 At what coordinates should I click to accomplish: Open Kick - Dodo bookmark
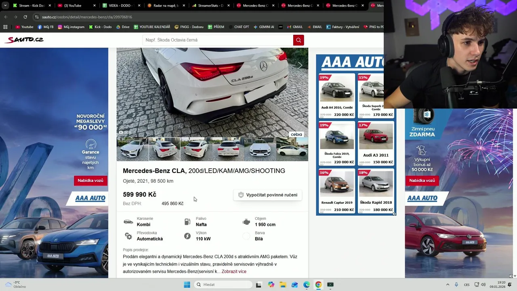(100, 27)
